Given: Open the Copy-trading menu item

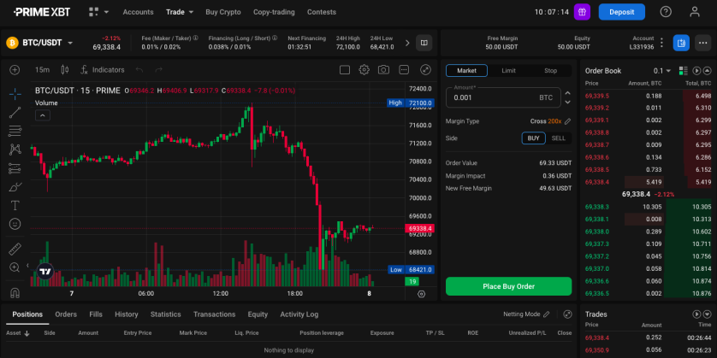Looking at the screenshot, I should [274, 12].
